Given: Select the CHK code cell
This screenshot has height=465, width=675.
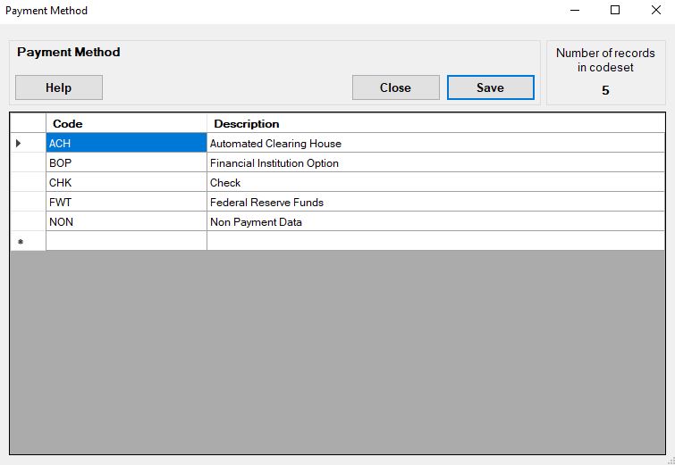Looking at the screenshot, I should pyautogui.click(x=126, y=182).
